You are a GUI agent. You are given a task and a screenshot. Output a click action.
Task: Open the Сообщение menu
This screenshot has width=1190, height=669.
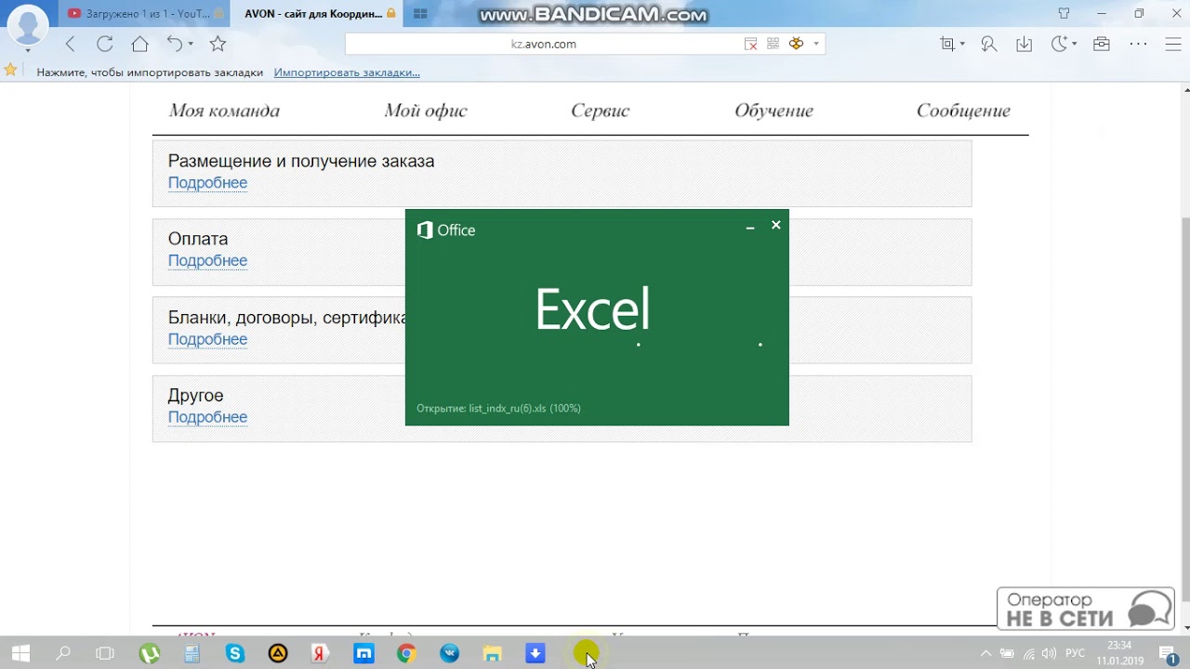pos(963,111)
